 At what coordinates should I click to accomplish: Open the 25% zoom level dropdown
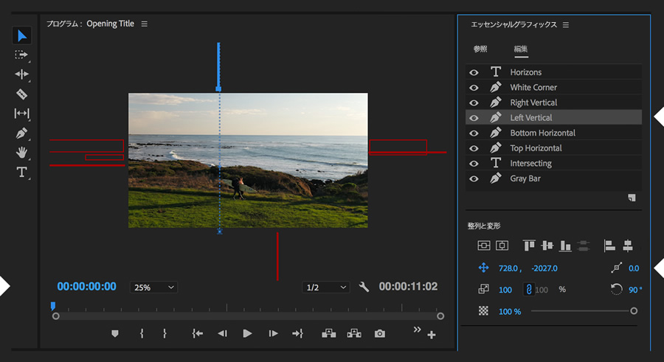coord(153,287)
